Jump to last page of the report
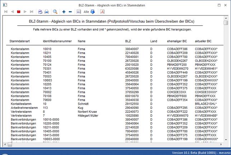The height and width of the screenshot is (155, 231). 32,12
